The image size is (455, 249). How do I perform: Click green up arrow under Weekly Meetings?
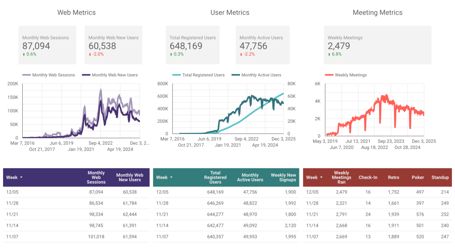329,54
